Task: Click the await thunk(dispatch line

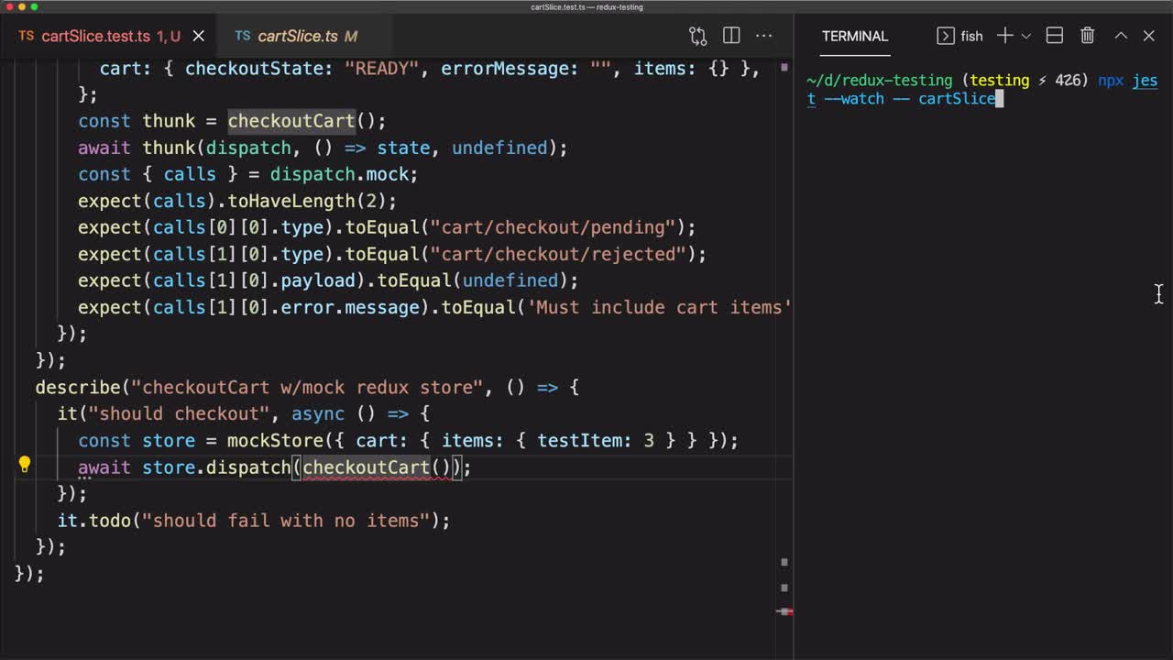Action: [x=323, y=148]
